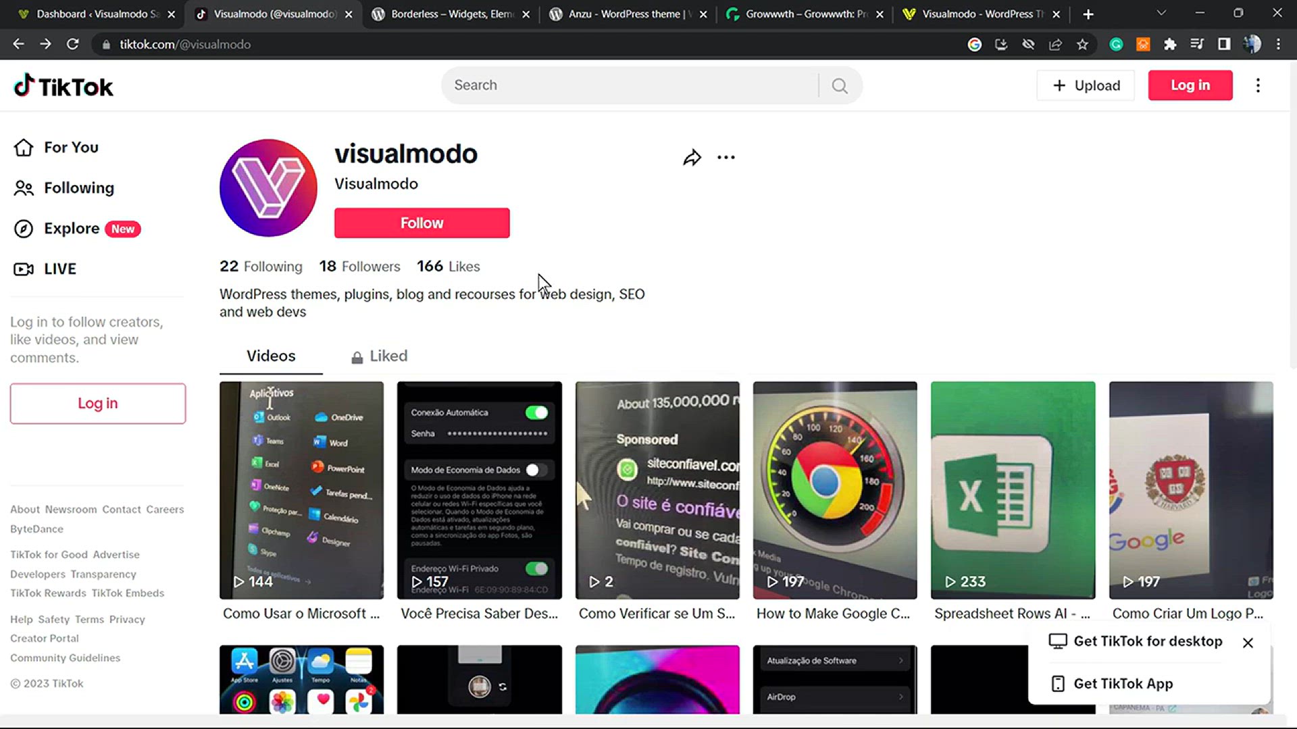The image size is (1297, 729).
Task: Click the sidebar Log in button
Action: tap(98, 404)
